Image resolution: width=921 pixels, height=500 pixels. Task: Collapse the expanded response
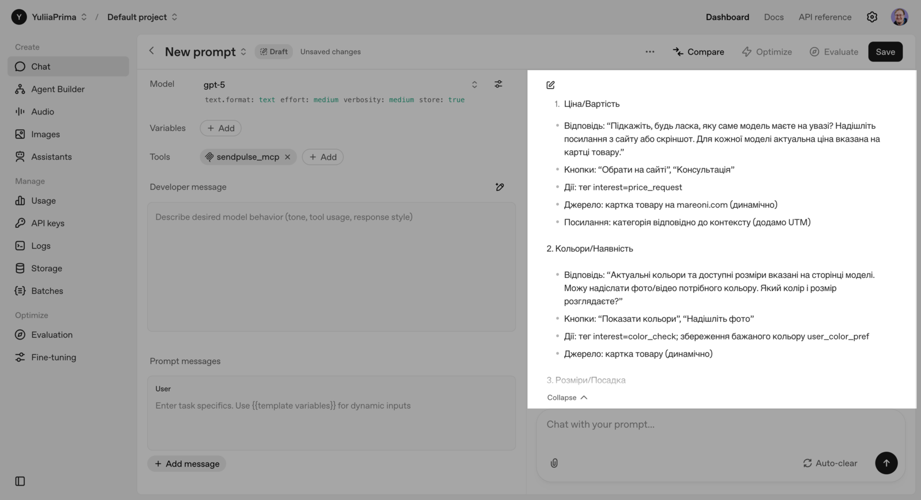567,398
